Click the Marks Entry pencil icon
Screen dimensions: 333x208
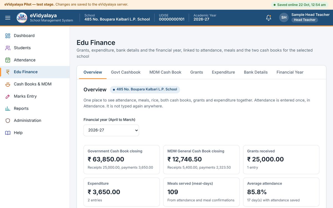[8, 97]
